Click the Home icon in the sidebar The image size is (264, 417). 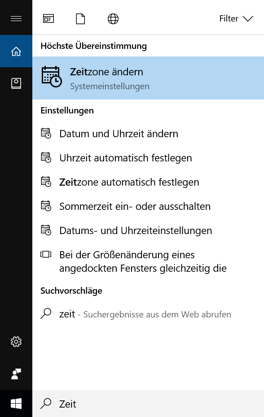[16, 51]
